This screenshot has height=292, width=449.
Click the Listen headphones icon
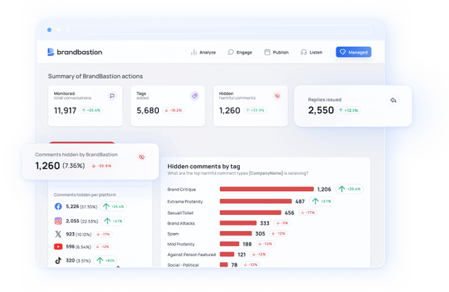pyautogui.click(x=304, y=52)
